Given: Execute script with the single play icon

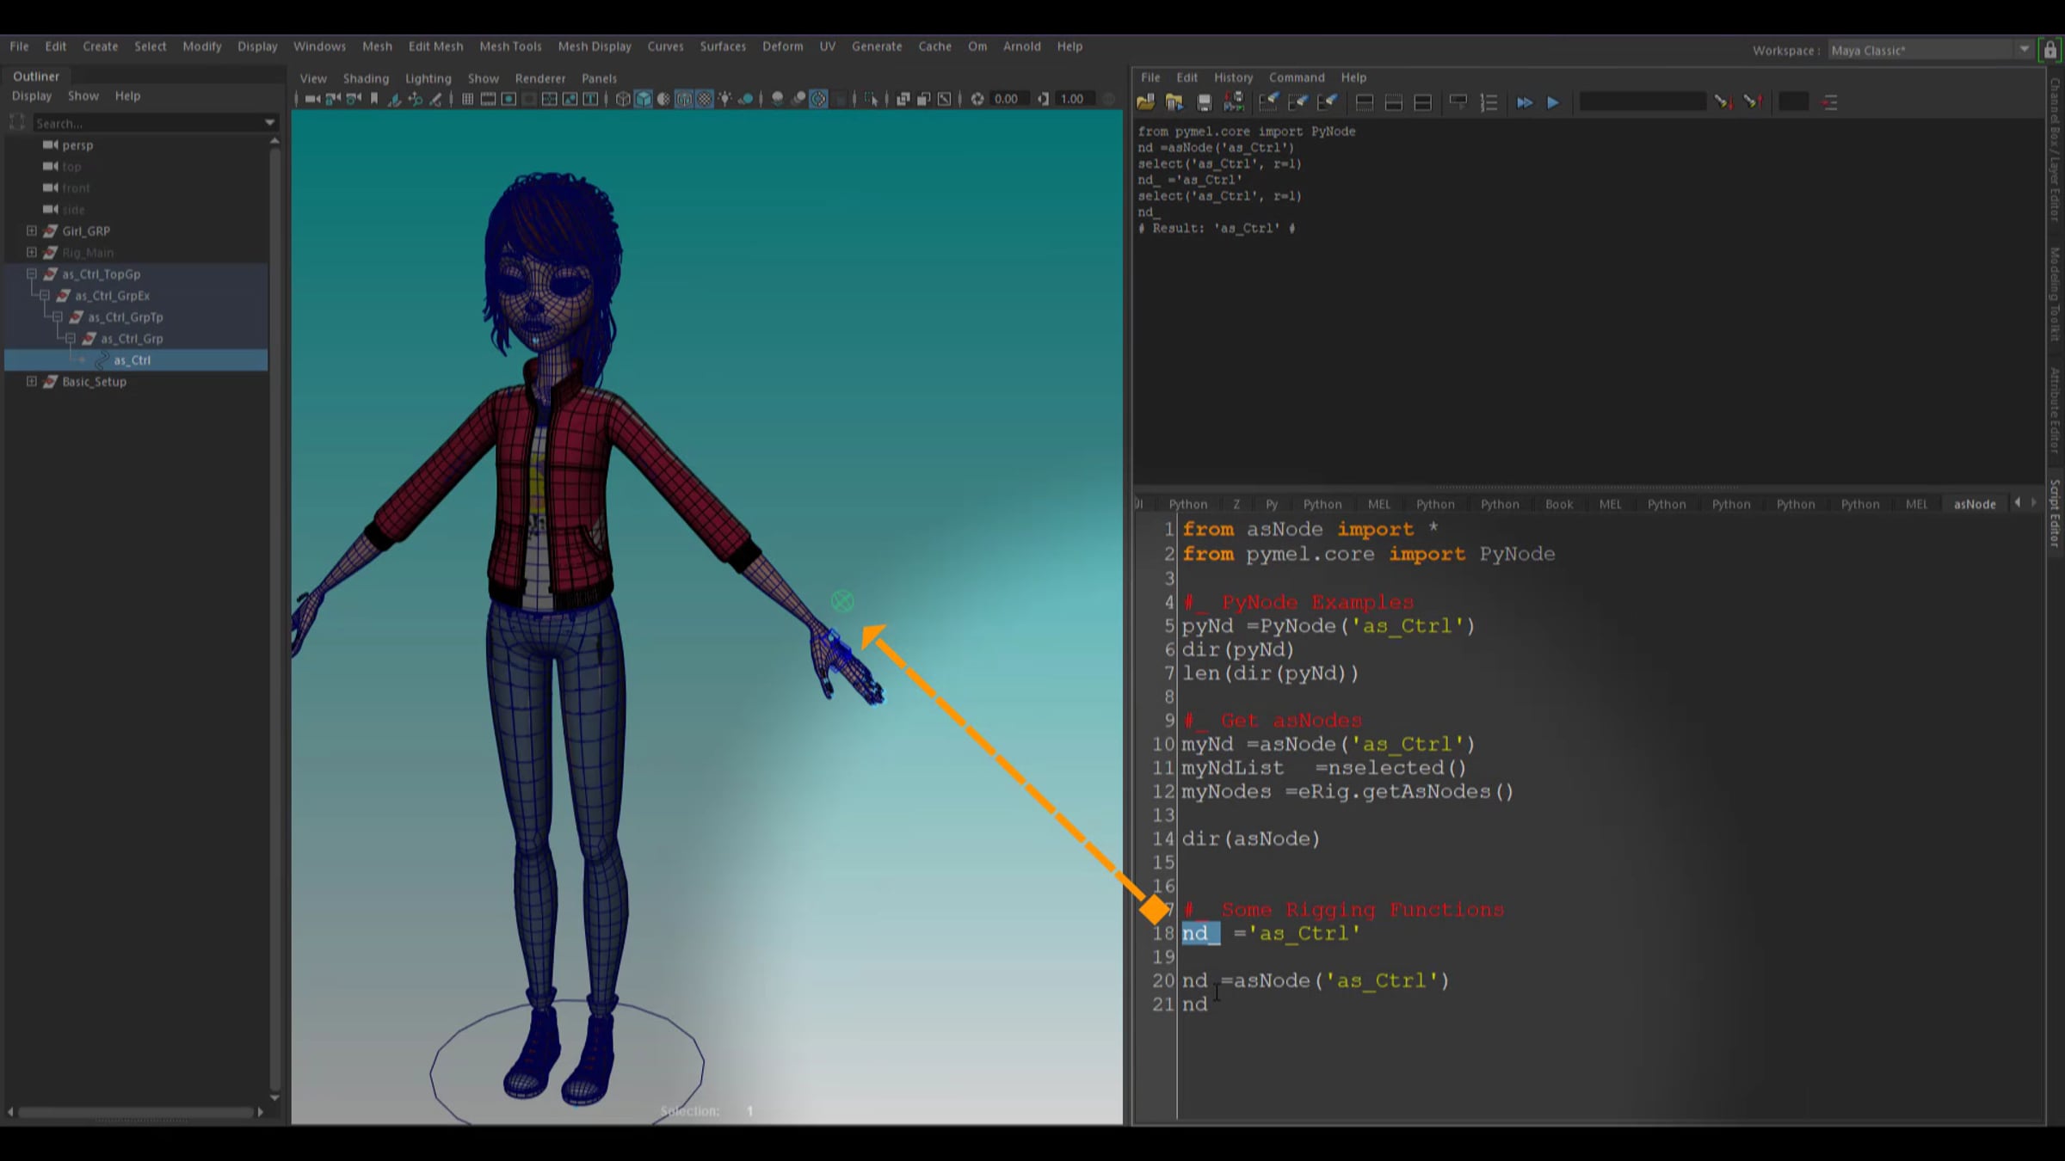Looking at the screenshot, I should point(1553,102).
